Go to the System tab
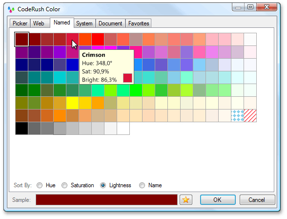 [84, 23]
